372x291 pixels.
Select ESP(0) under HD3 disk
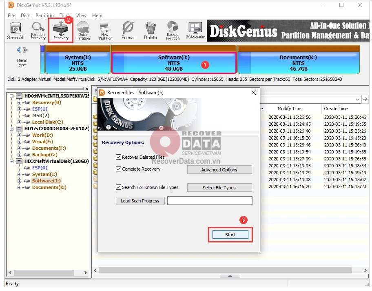pyautogui.click(x=40, y=168)
